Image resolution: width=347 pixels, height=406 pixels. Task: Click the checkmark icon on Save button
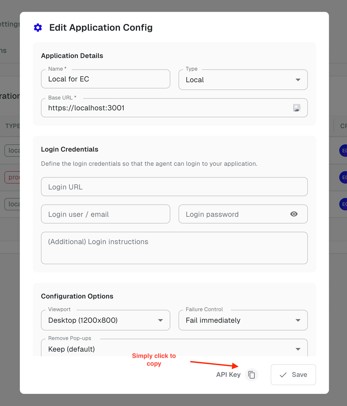click(x=283, y=375)
